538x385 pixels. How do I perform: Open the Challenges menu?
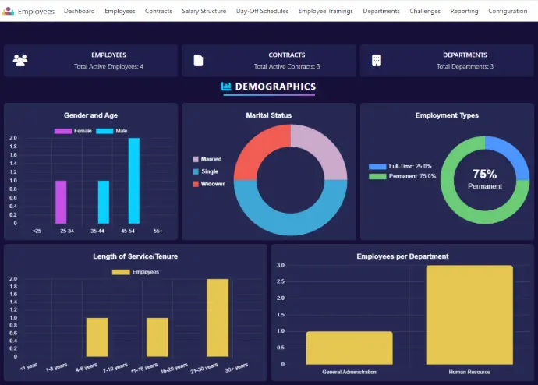click(425, 11)
